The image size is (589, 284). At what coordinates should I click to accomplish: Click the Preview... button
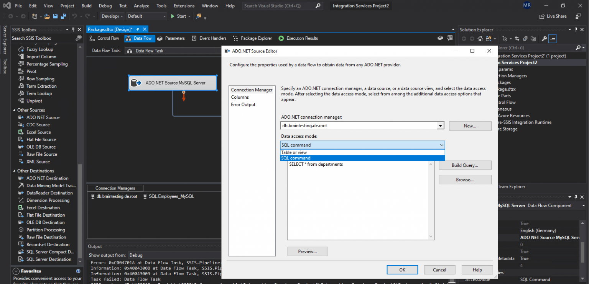pyautogui.click(x=308, y=251)
